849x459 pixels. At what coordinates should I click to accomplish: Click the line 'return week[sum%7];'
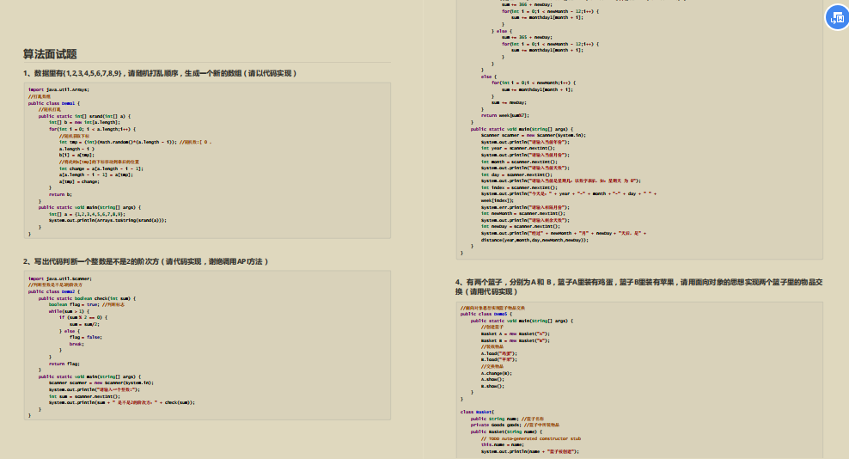(x=504, y=115)
